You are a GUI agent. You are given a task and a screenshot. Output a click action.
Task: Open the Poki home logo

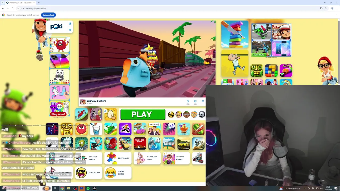pyautogui.click(x=56, y=27)
